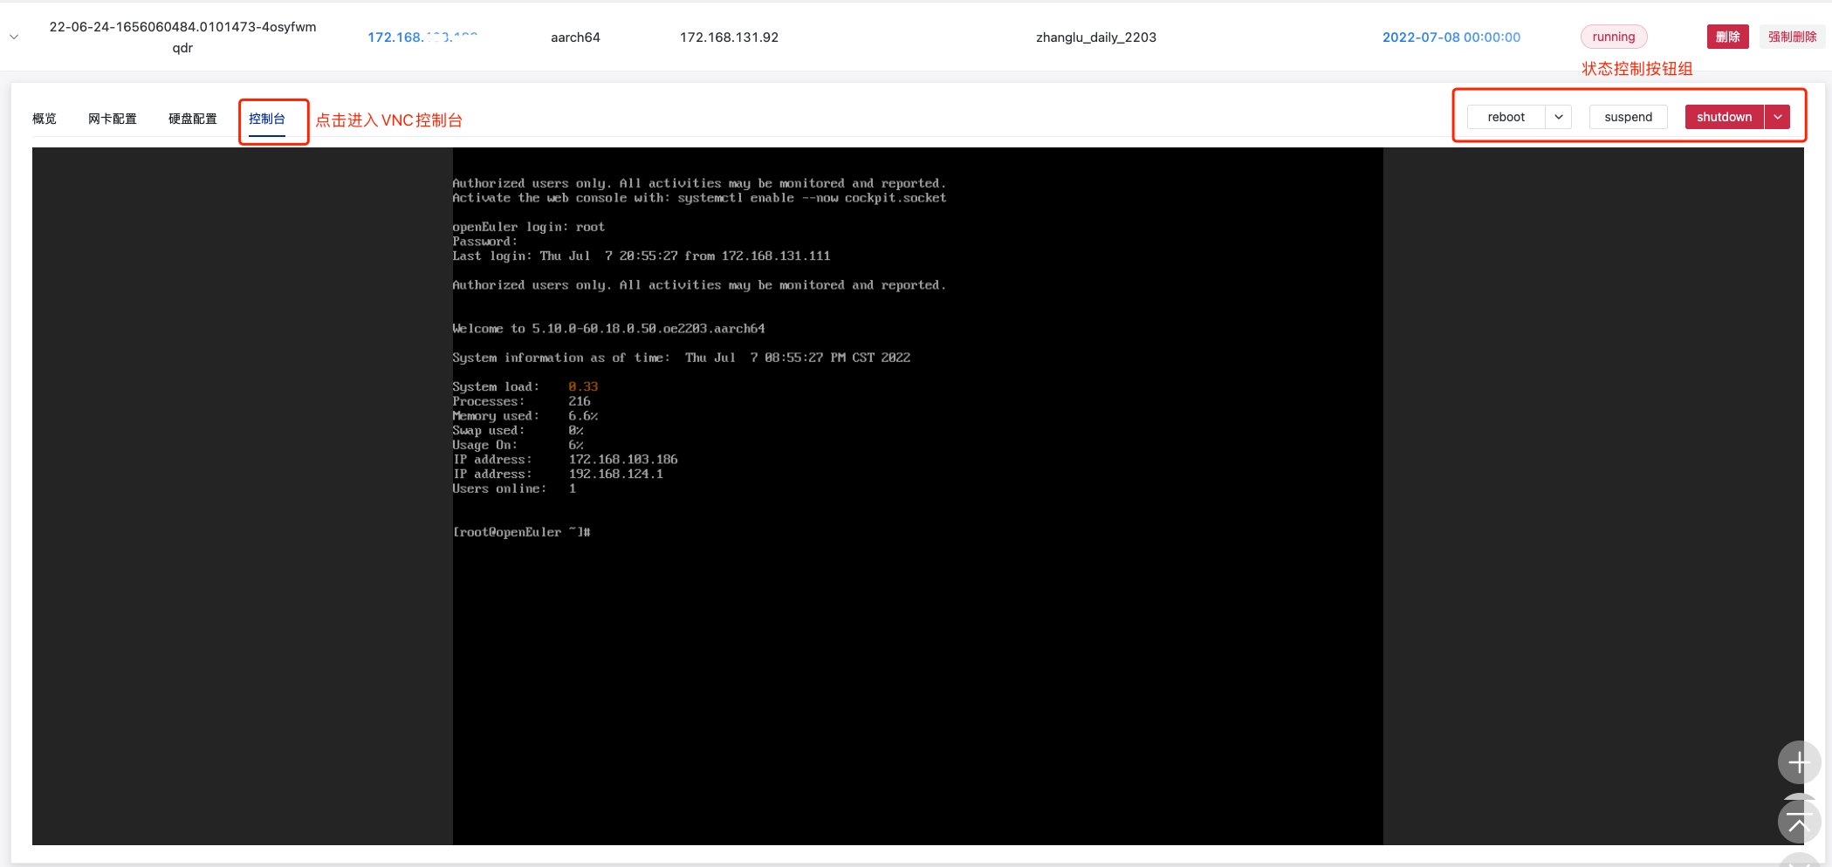This screenshot has height=867, width=1832.
Task: Click the 强制删除 force delete button
Action: [x=1792, y=37]
